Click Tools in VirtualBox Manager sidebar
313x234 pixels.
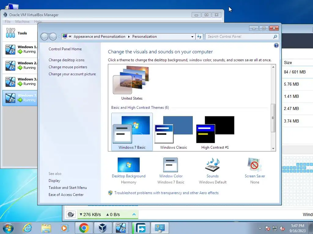click(20, 33)
